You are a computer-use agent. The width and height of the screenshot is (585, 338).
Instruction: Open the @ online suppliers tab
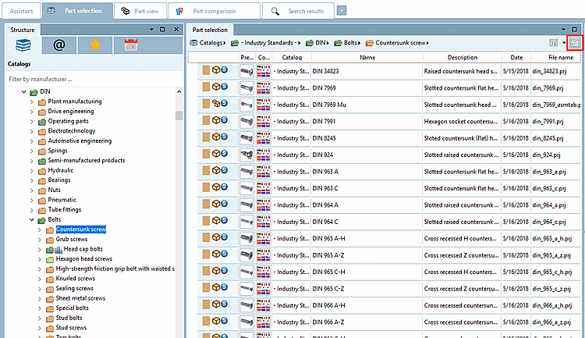coord(59,45)
